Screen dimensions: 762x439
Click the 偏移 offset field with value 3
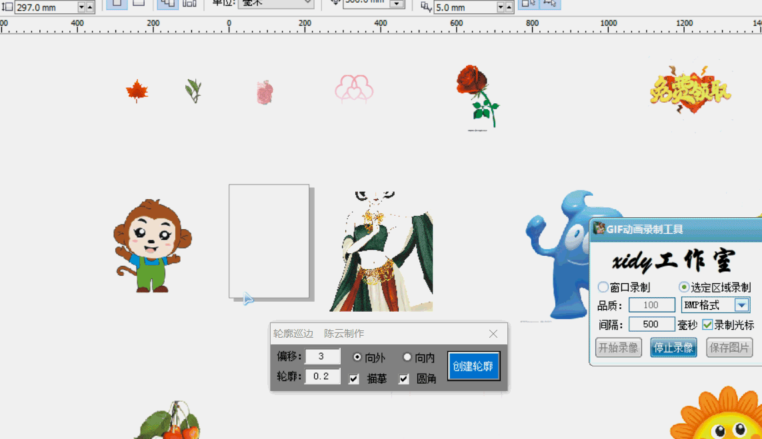pos(322,356)
